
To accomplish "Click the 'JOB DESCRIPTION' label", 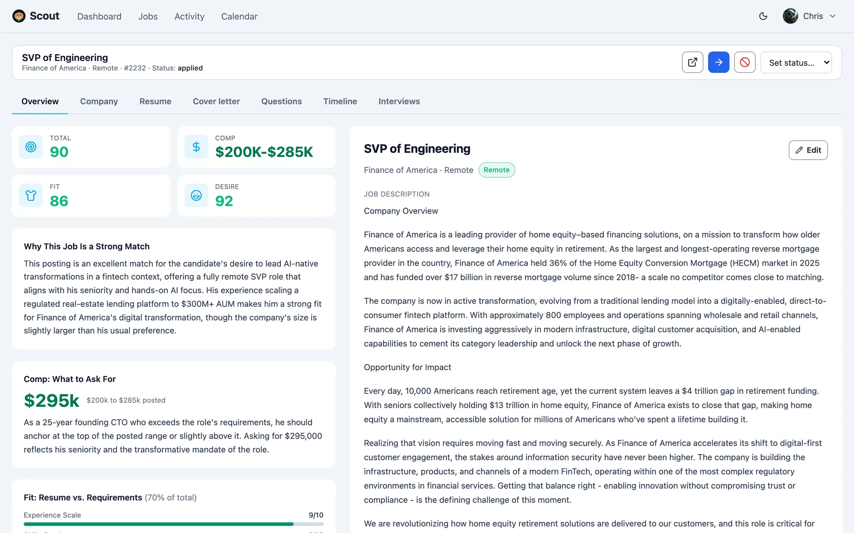I will point(397,194).
